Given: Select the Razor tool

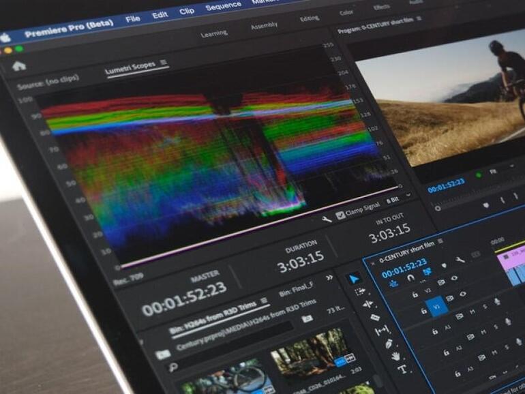Looking at the screenshot, I should (x=375, y=318).
